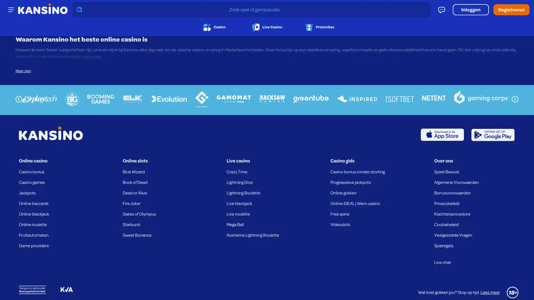Image resolution: width=534 pixels, height=300 pixels.
Task: Open Sweet Bonanza link
Action: click(137, 235)
